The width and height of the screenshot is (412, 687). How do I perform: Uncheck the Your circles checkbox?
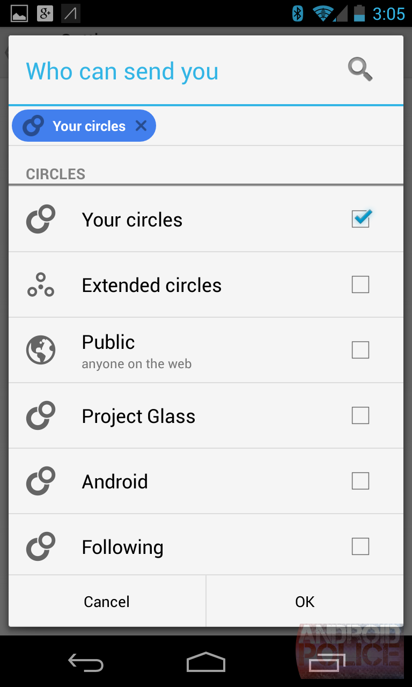[x=360, y=219]
